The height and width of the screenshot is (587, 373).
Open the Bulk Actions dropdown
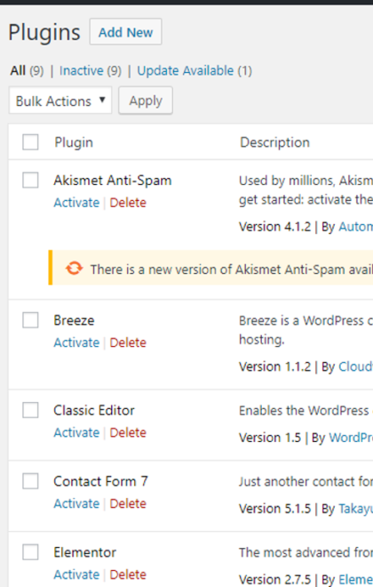click(x=60, y=101)
